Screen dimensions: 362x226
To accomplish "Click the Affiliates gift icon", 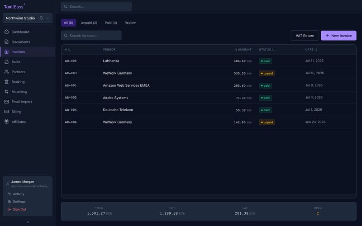I will click(6, 122).
